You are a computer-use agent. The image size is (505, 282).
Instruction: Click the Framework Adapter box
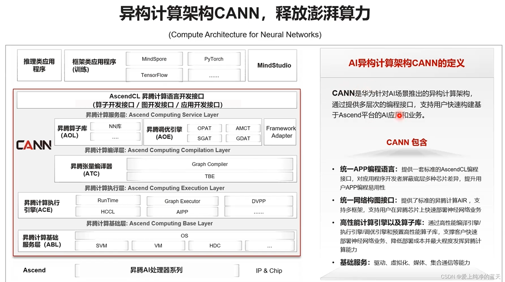(280, 132)
